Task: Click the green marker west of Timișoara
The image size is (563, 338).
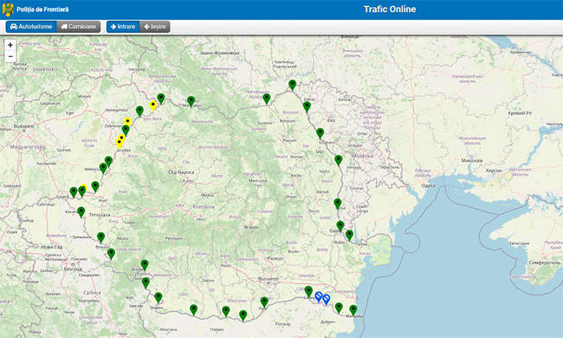Action: click(81, 211)
